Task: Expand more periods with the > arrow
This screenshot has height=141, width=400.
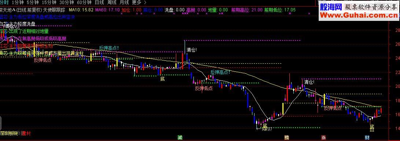Action: pos(145,3)
